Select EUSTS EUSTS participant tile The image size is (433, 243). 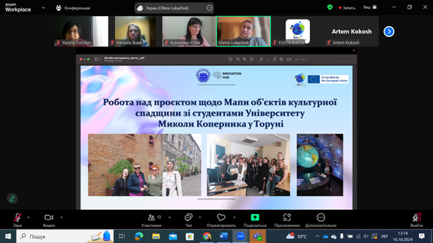298,31
